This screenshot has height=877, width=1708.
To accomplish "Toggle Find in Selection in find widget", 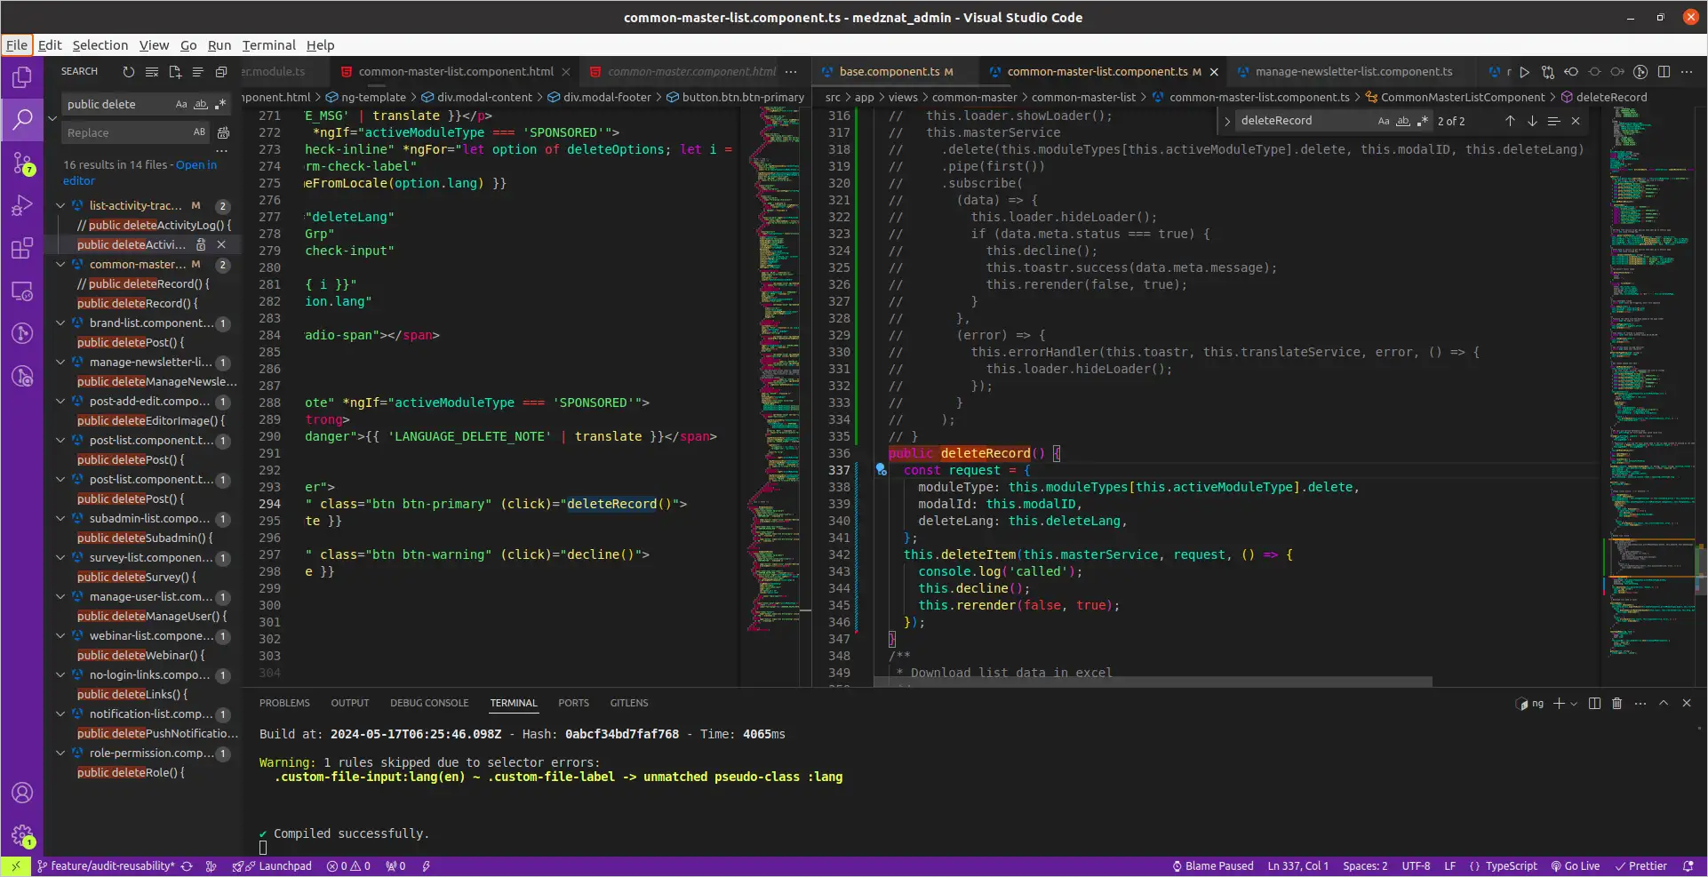I will (1553, 121).
